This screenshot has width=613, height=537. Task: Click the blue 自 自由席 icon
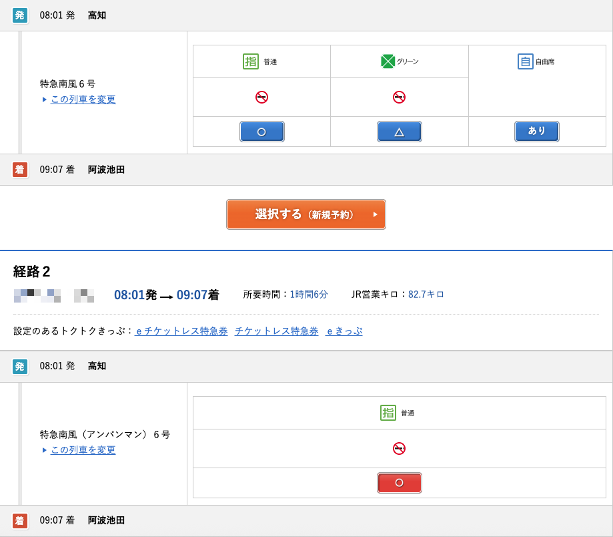point(526,61)
